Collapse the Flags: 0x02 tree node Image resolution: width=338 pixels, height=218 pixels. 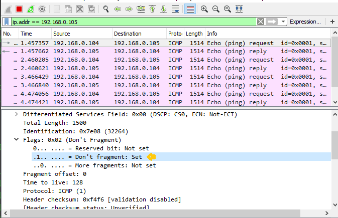tap(17, 139)
